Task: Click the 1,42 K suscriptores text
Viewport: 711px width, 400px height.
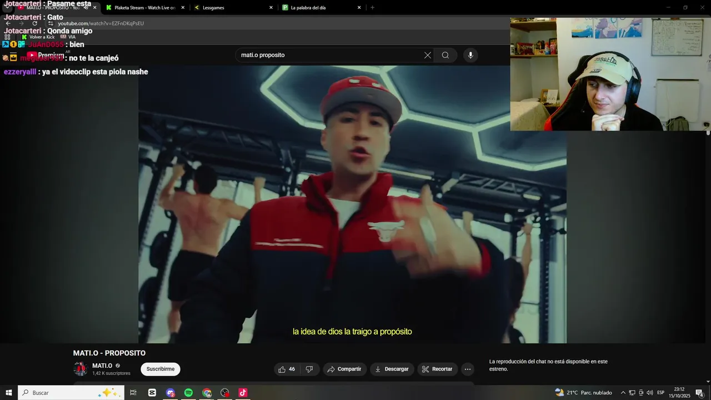Action: pyautogui.click(x=111, y=373)
